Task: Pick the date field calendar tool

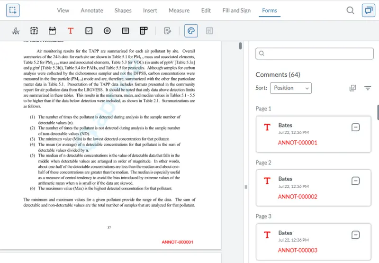Action: [x=52, y=31]
